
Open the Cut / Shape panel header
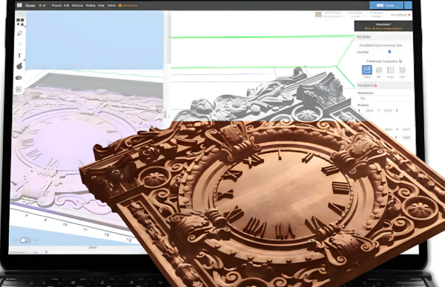coord(384,37)
